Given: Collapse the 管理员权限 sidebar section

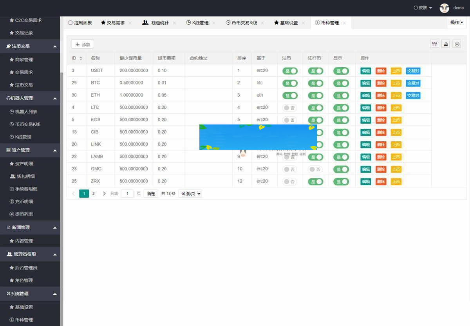Looking at the screenshot, I should tap(30, 254).
